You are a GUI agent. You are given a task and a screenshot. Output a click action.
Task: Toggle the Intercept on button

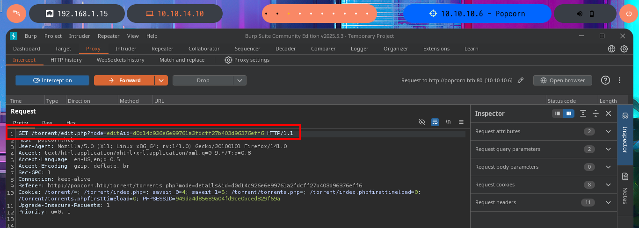tap(52, 80)
